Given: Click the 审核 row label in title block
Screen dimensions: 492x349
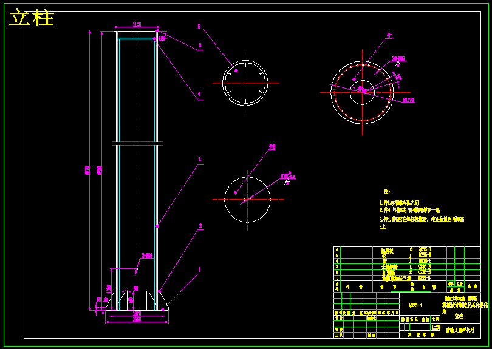Looking at the screenshot, I should click(338, 330).
